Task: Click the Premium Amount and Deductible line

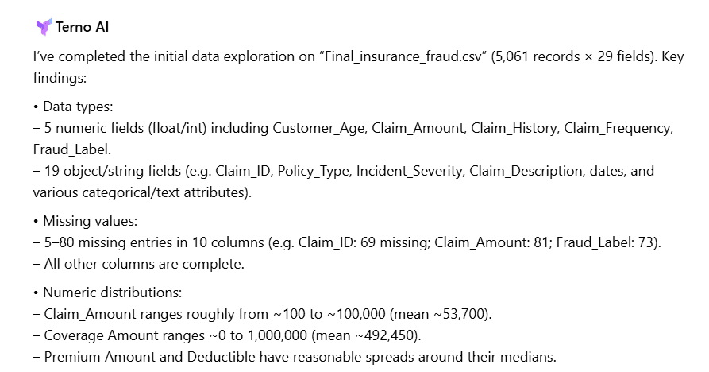Action: click(x=294, y=357)
